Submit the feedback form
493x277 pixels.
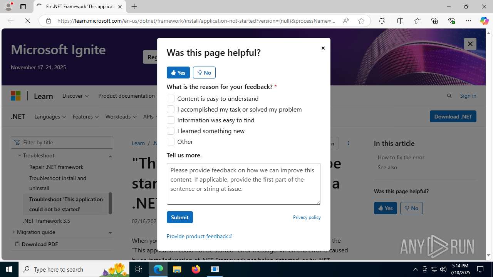[179, 217]
